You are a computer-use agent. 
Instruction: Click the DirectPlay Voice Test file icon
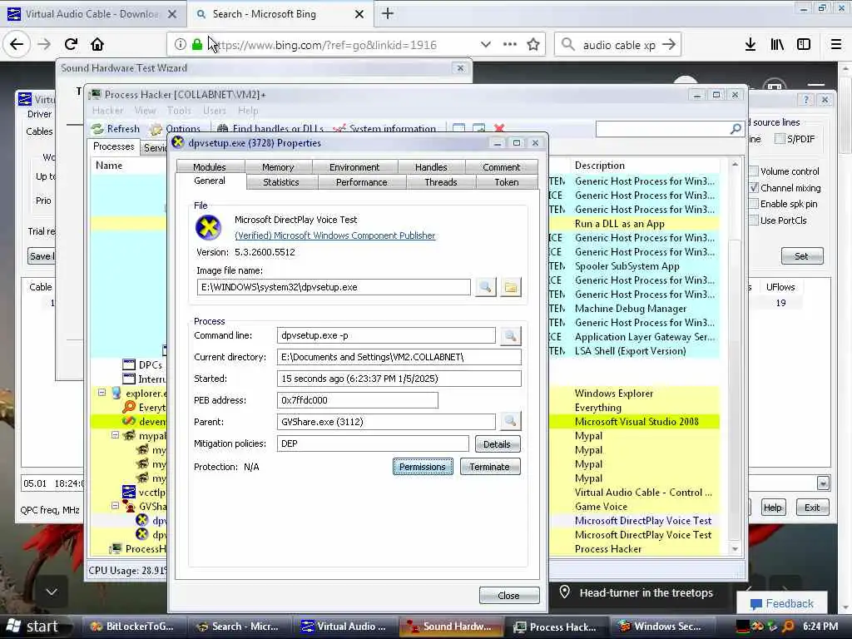click(x=208, y=228)
